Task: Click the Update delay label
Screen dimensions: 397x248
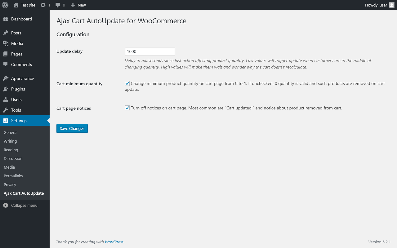Action: [x=69, y=51]
